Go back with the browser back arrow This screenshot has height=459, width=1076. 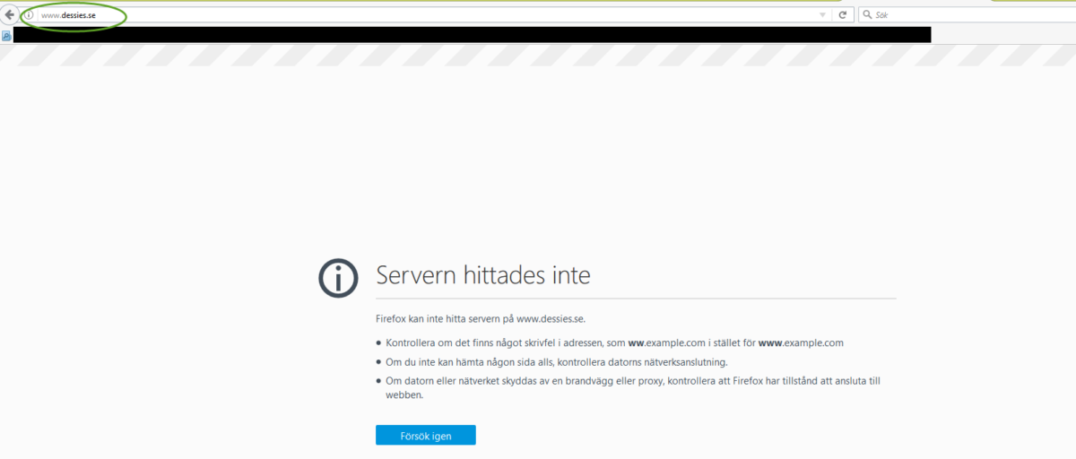(x=10, y=14)
